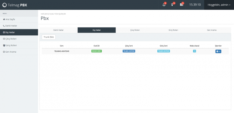Open the İşlemler gear dropdown for TELMAG-AKHISAR
This screenshot has height=113, width=234.
(218, 51)
